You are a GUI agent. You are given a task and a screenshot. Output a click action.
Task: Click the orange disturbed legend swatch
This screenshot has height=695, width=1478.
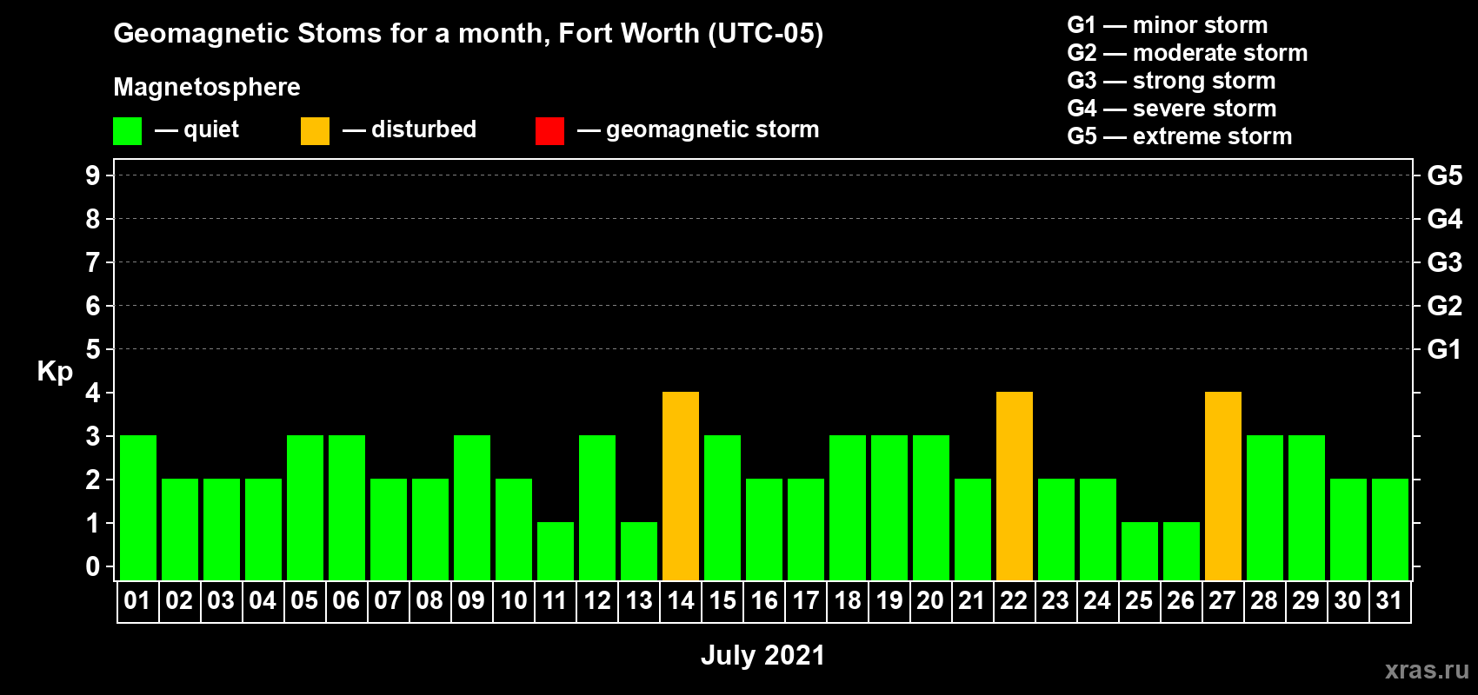point(315,131)
